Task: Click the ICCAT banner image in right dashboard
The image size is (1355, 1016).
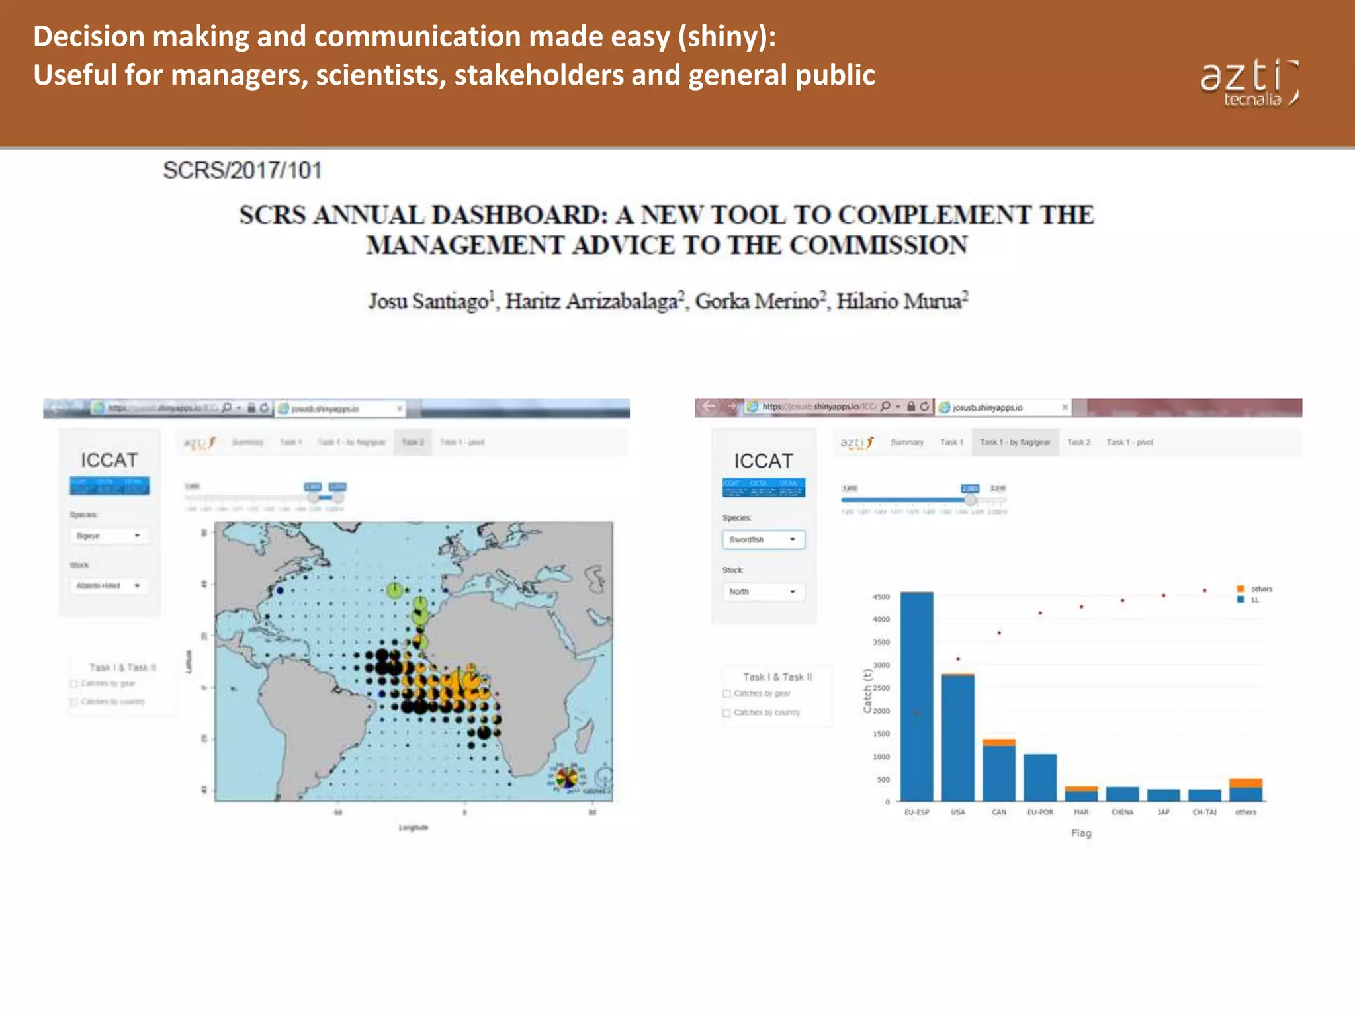Action: coord(764,487)
